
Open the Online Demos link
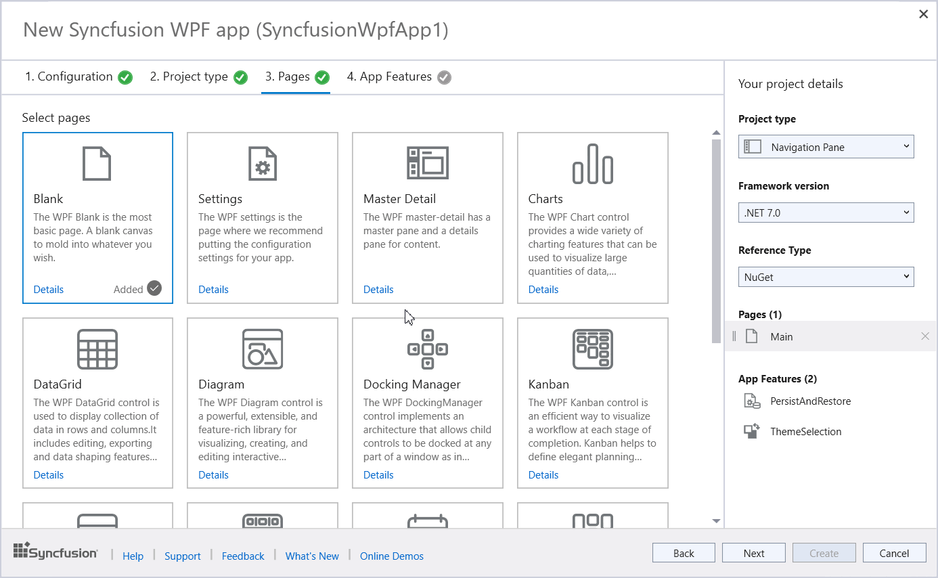(x=391, y=556)
